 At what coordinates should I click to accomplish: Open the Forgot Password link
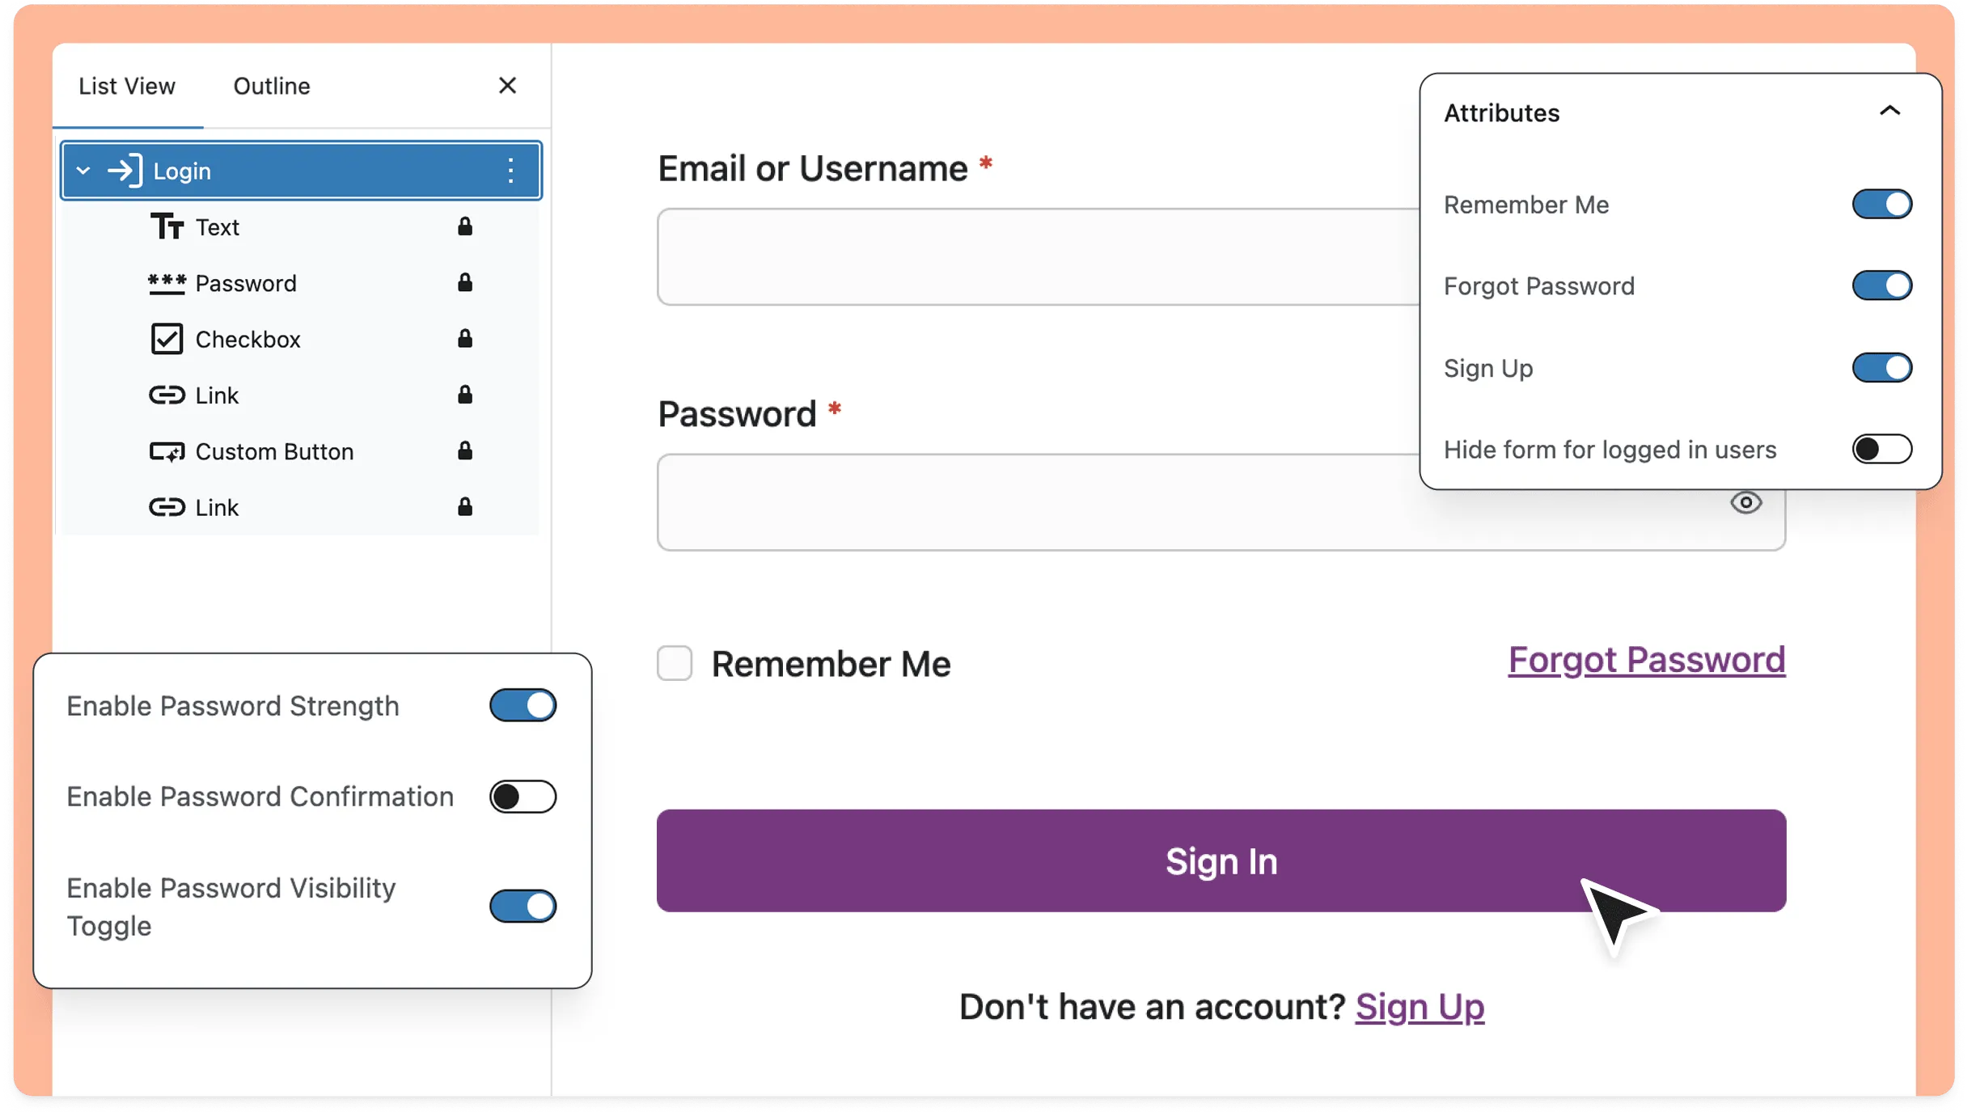point(1646,660)
